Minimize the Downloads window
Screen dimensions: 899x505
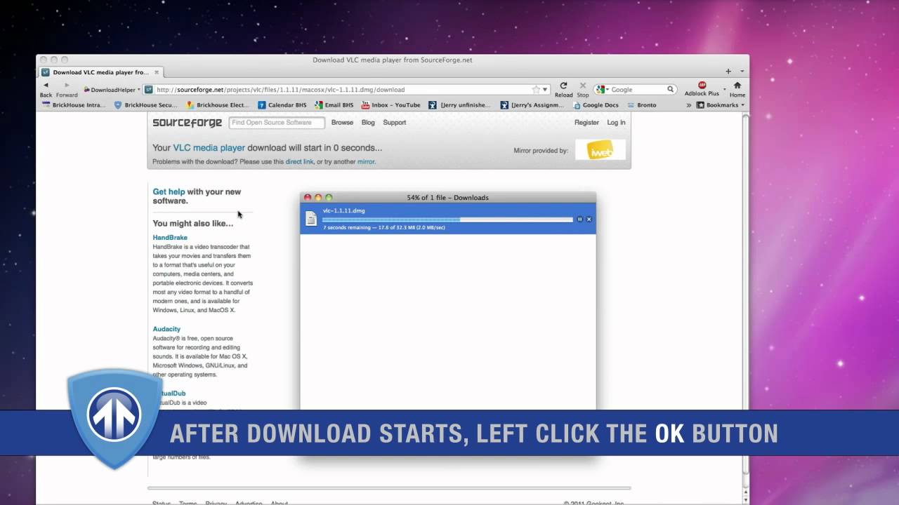pos(317,198)
